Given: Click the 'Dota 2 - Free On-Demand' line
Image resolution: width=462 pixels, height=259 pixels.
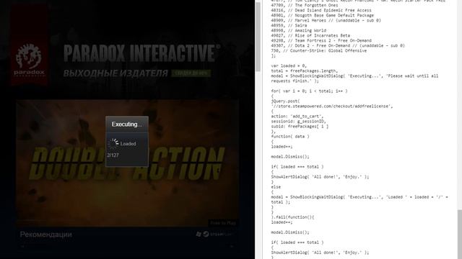Looking at the screenshot, I should point(338,45).
